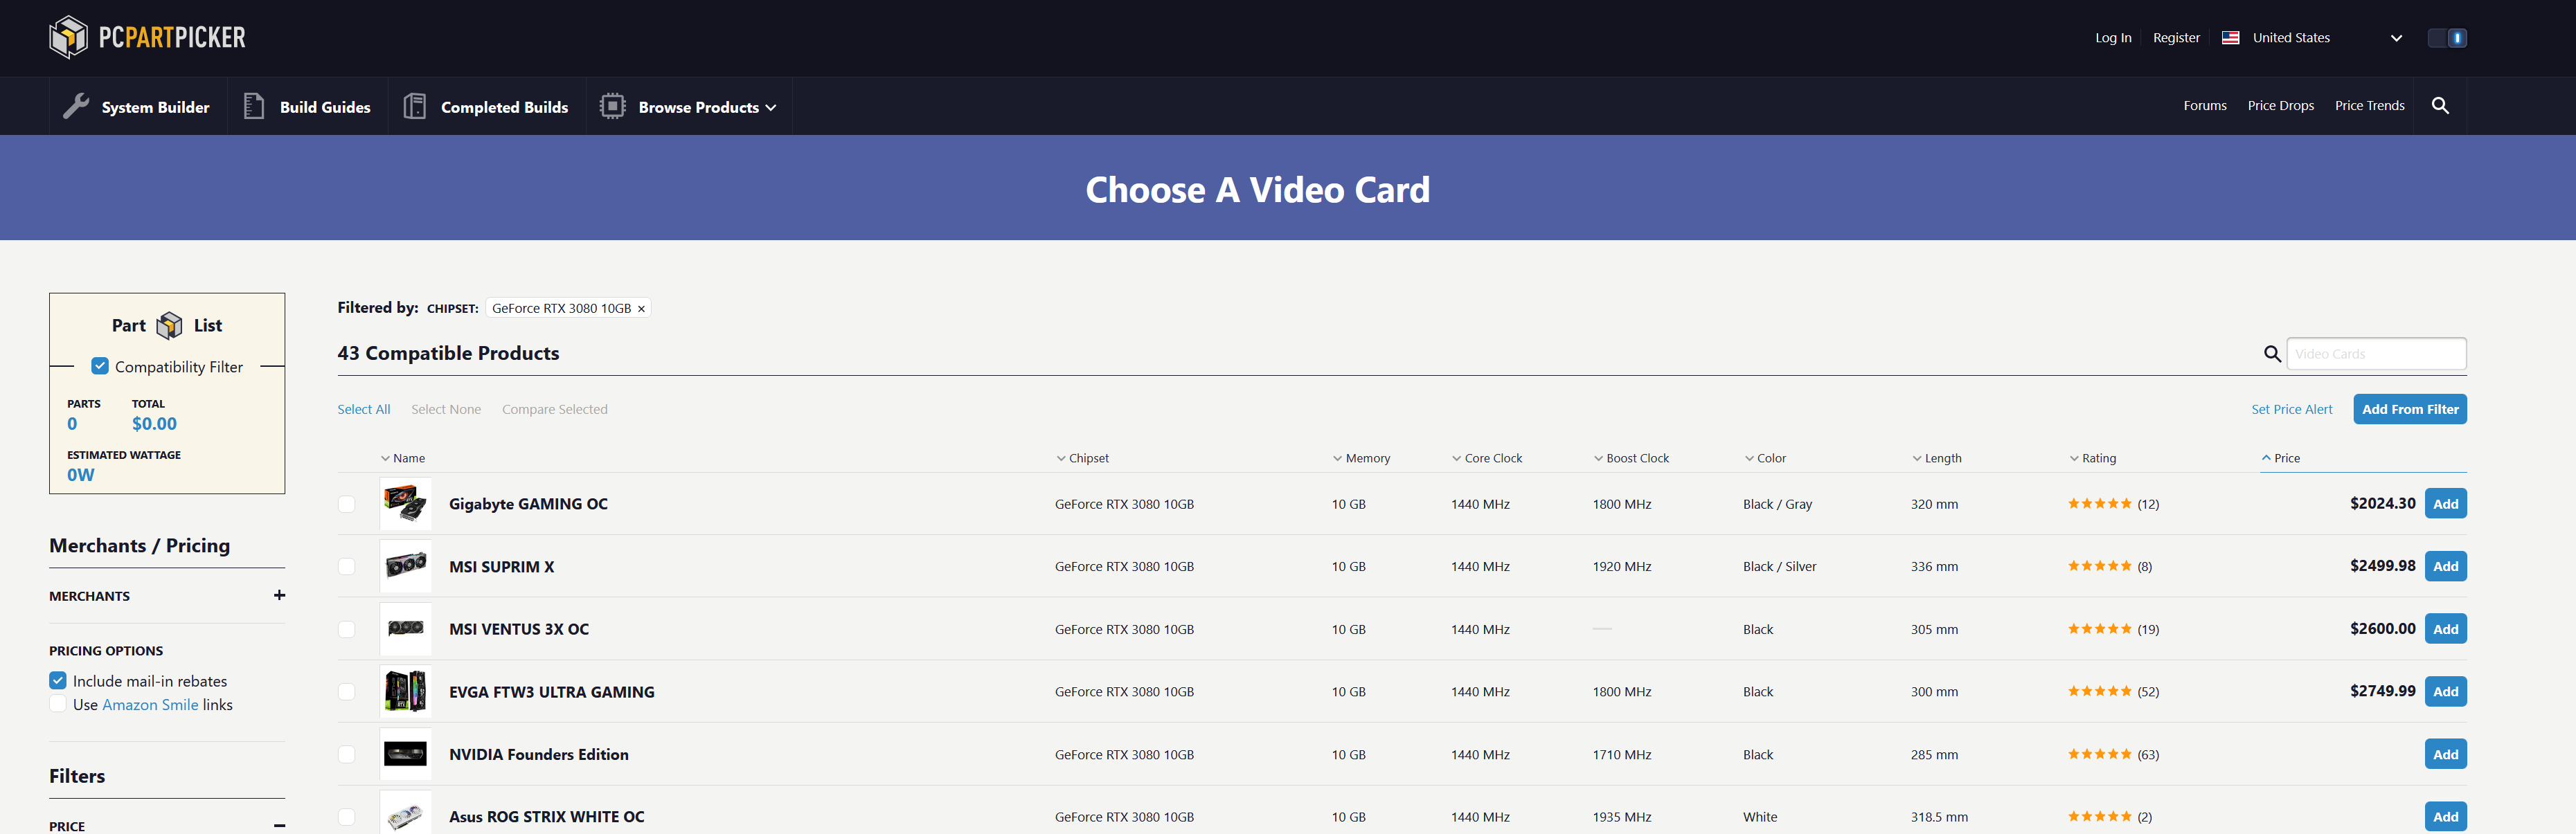Click the Add From Filter button
Image resolution: width=2576 pixels, height=834 pixels.
tap(2409, 409)
